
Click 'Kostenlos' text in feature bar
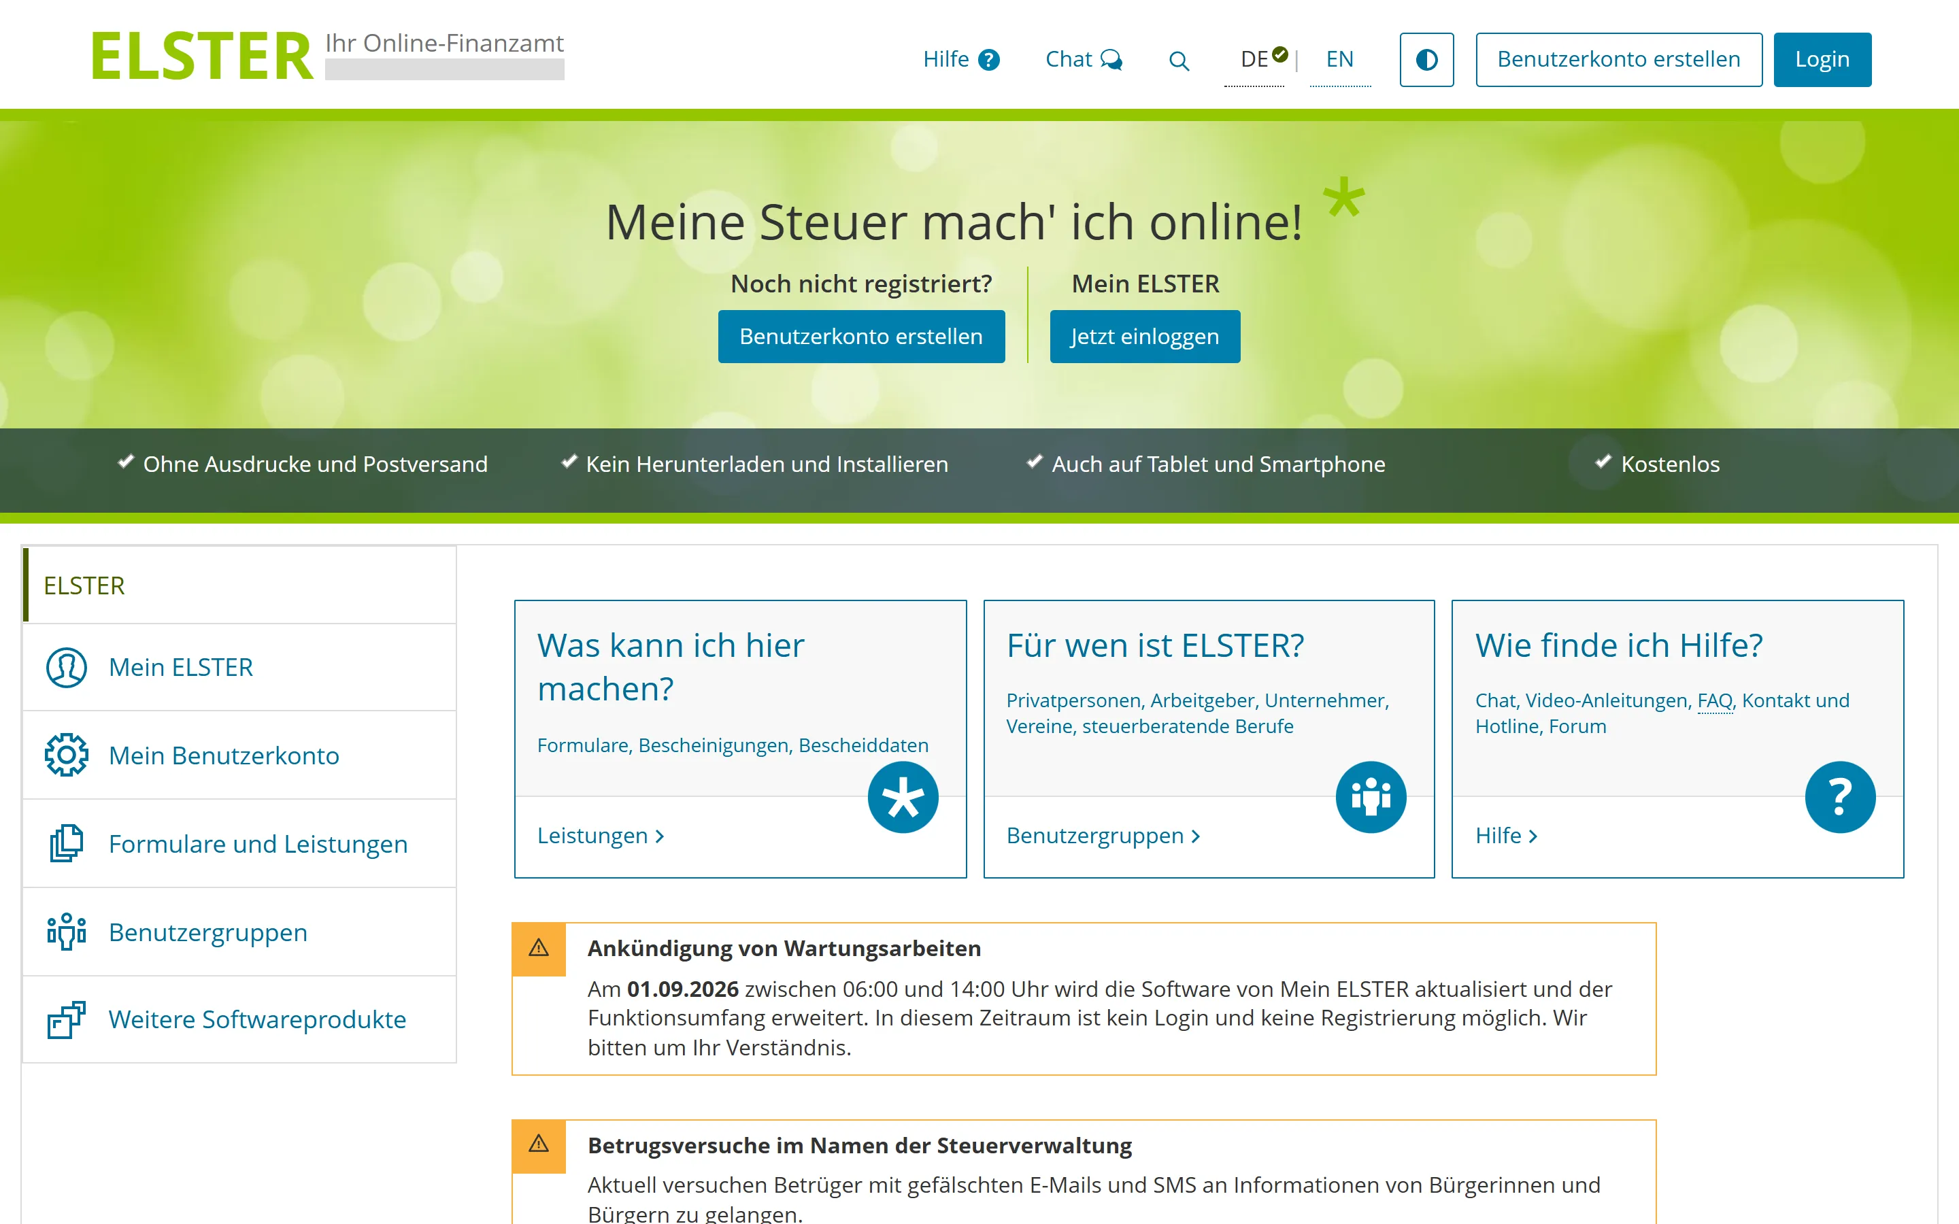click(1670, 464)
